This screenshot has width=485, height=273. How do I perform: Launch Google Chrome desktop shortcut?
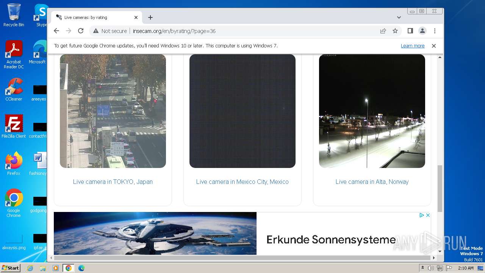14,203
